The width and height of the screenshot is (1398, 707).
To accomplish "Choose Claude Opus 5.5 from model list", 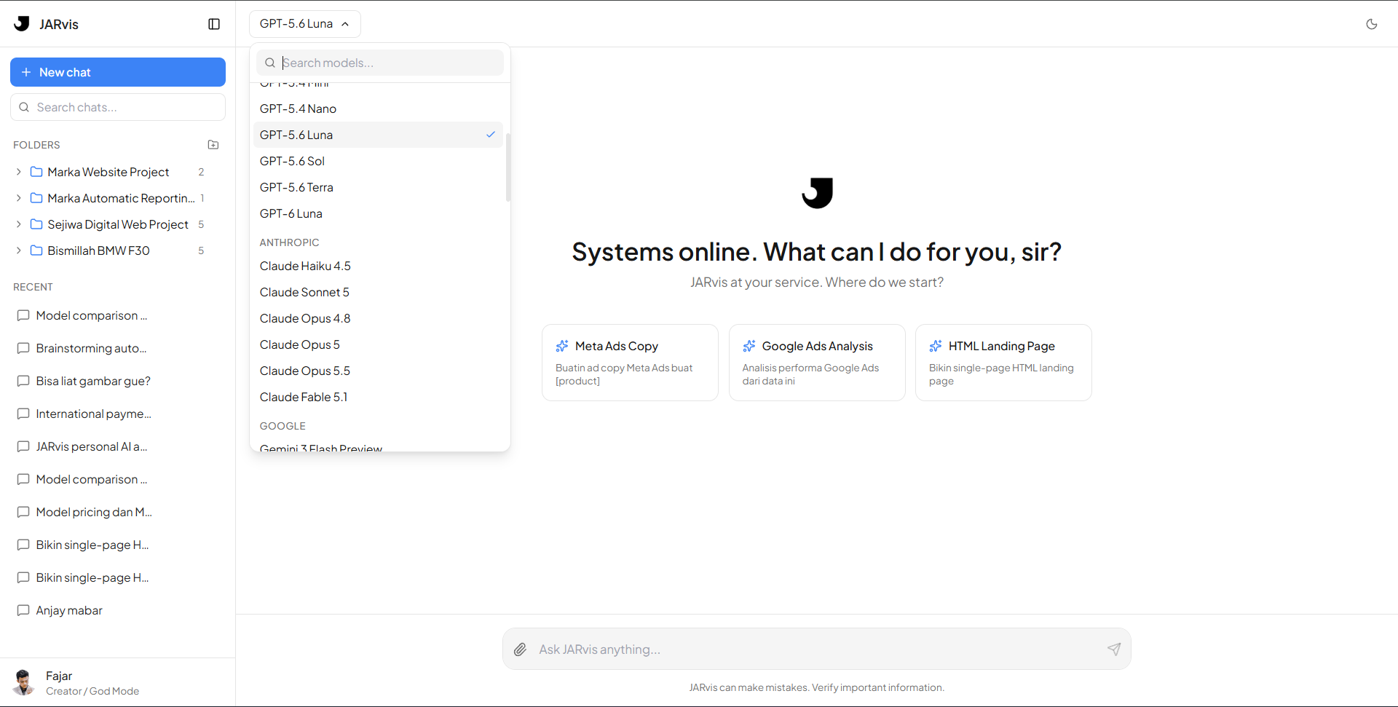I will click(378, 371).
